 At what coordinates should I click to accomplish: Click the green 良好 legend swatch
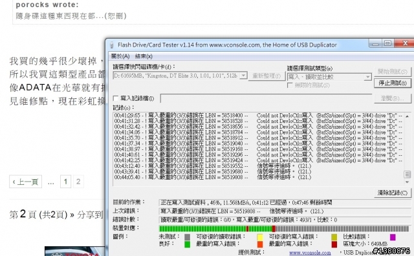point(187,244)
